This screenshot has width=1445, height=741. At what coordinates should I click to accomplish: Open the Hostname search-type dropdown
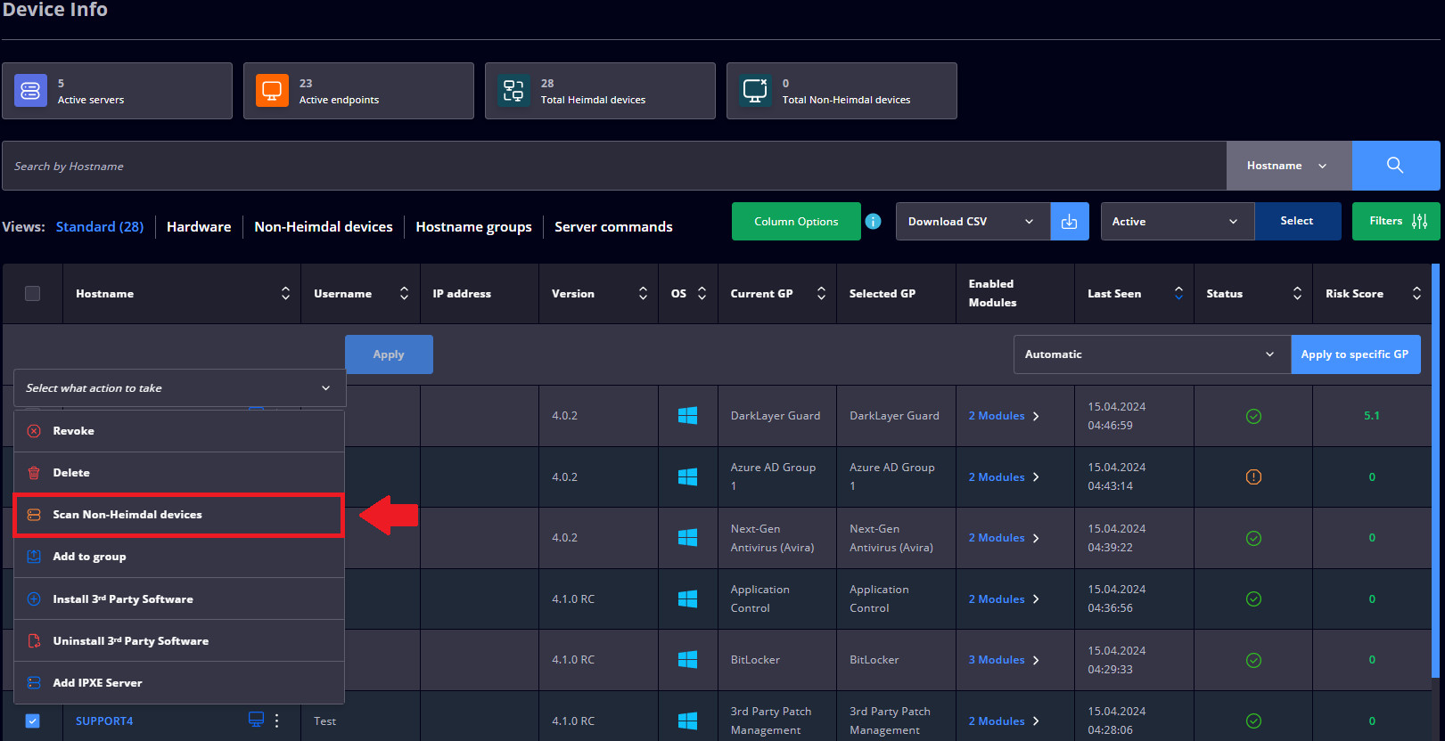coord(1289,166)
